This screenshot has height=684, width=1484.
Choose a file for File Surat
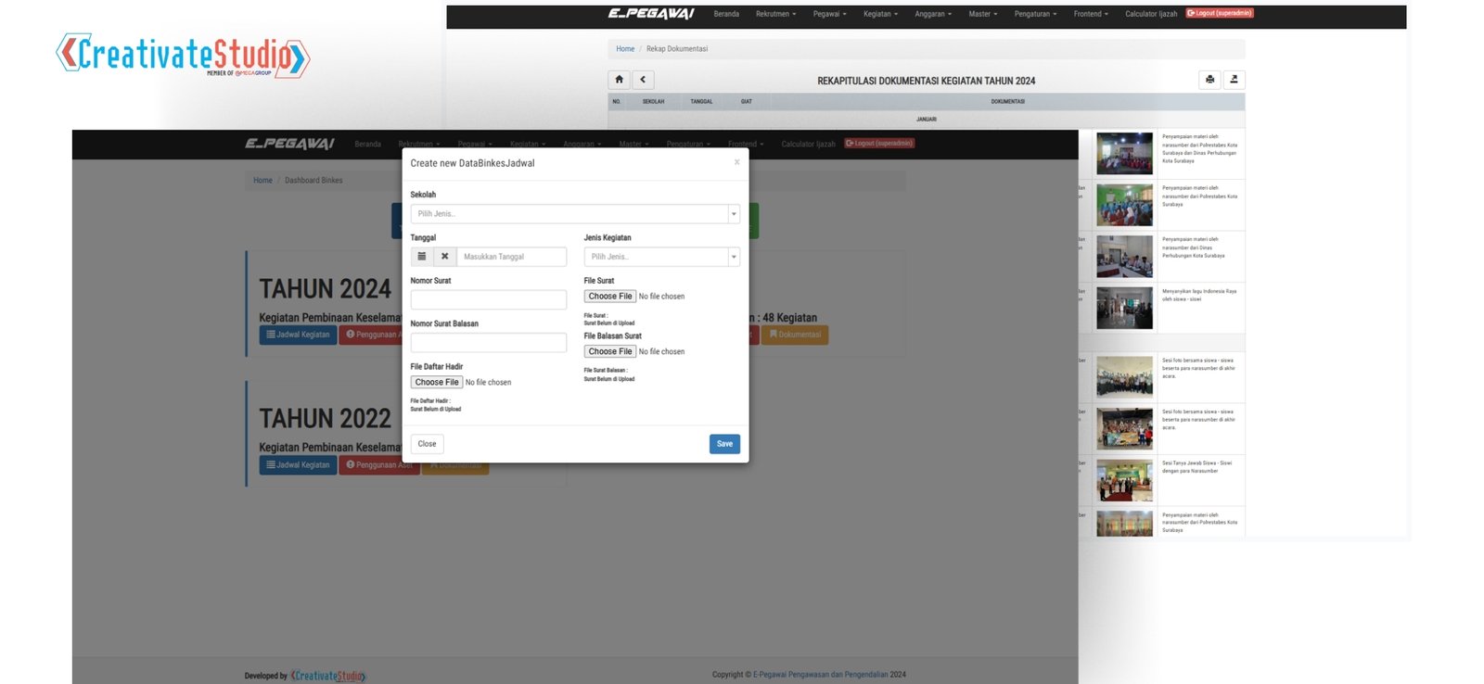610,297
